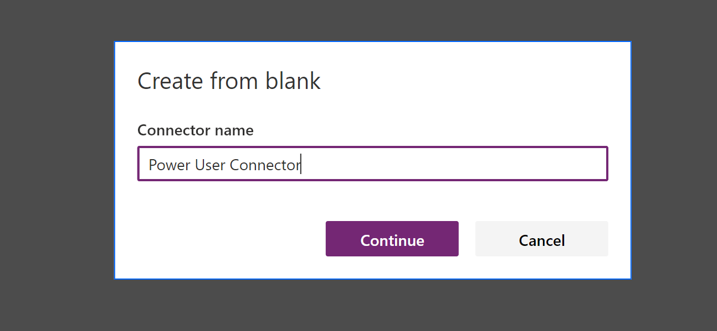
Task: Click the dimmed backdrop left of the dialog
Action: point(55,166)
